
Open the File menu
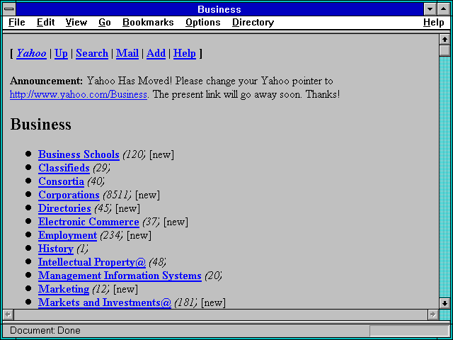(x=17, y=22)
